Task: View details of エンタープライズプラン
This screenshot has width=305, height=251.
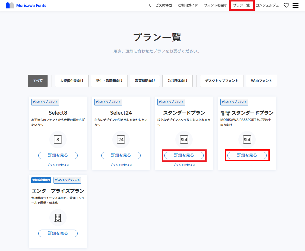Action: (58, 233)
